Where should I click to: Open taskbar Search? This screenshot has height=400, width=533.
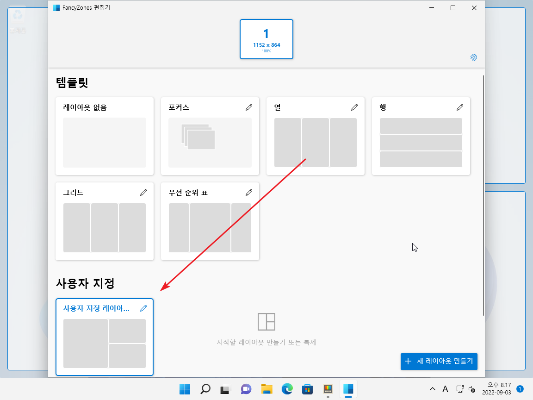(205, 389)
